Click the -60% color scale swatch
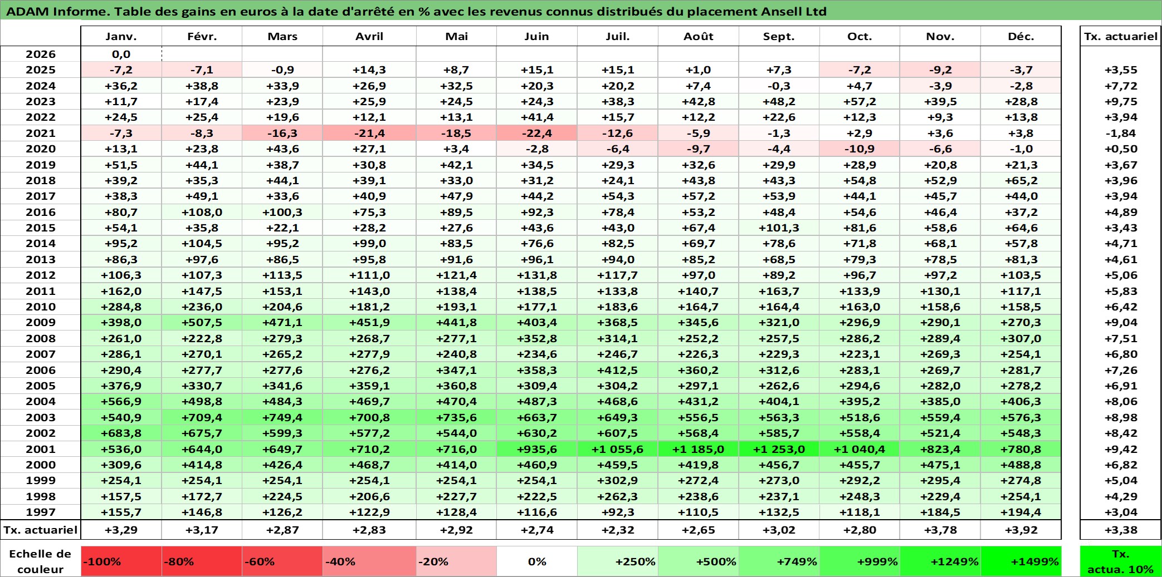The width and height of the screenshot is (1162, 577). [282, 561]
